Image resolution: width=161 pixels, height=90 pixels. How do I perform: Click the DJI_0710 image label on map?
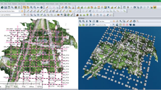pyautogui.click(x=66, y=55)
